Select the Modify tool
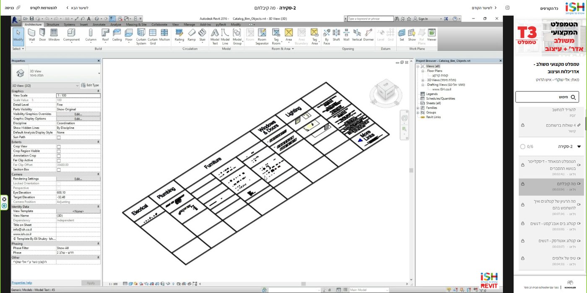This screenshot has width=587, height=293. pos(18,36)
